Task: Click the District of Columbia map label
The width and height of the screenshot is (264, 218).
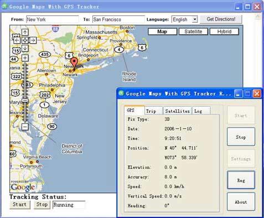Action: click(x=72, y=149)
